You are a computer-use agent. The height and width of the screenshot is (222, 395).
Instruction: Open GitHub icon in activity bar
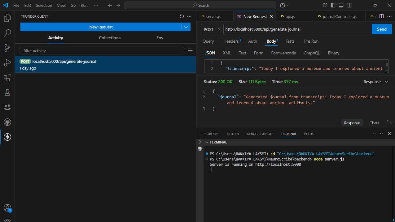[7, 122]
